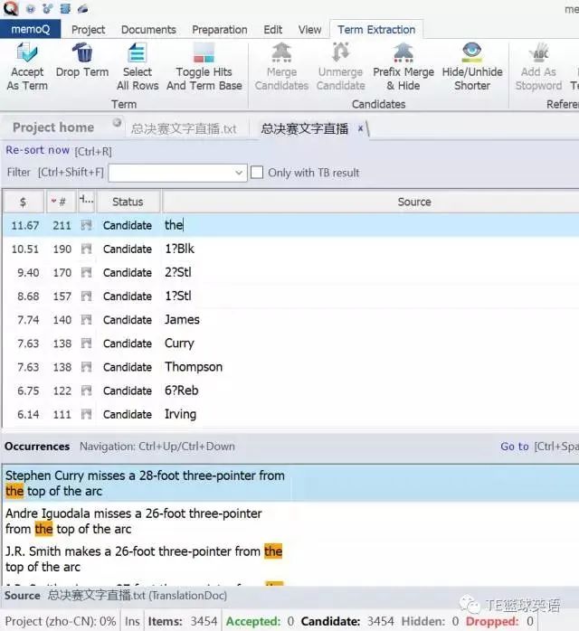Select the candidate row 'Curry'

tap(290, 344)
